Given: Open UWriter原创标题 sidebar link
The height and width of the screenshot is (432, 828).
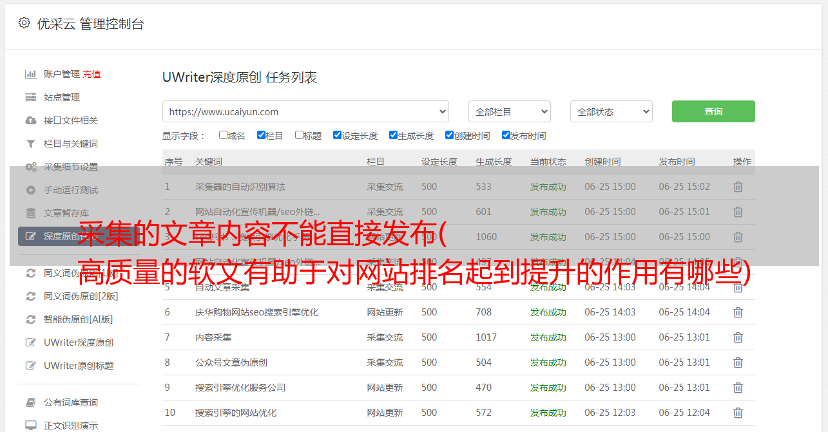Looking at the screenshot, I should (x=79, y=366).
